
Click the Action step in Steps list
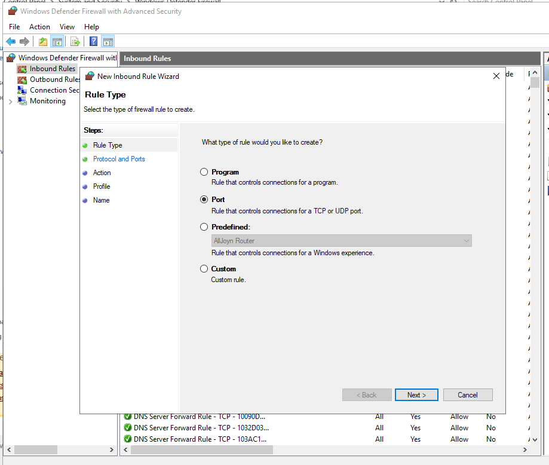[102, 173]
